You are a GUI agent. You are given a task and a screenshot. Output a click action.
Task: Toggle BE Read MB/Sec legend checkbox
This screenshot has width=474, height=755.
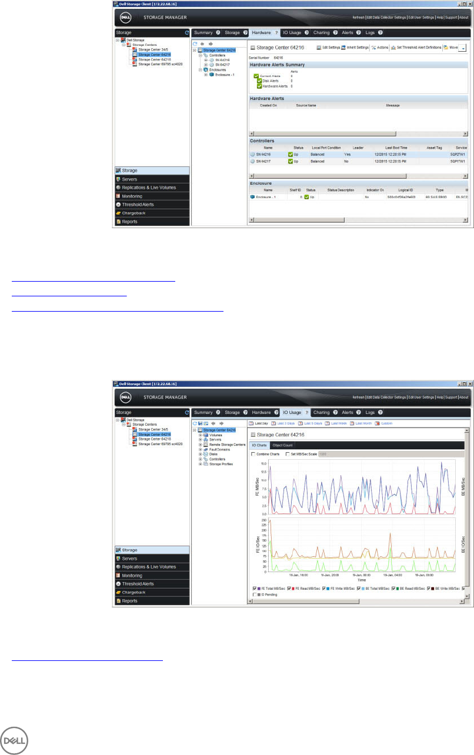point(394,588)
